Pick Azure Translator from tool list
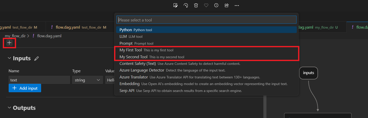The image size is (368, 118). tap(133, 77)
